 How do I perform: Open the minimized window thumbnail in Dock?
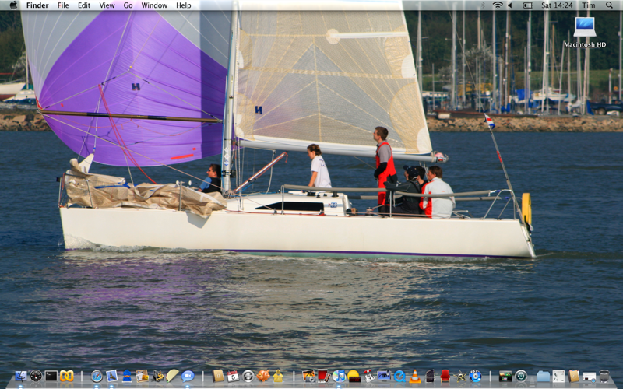pos(589,376)
